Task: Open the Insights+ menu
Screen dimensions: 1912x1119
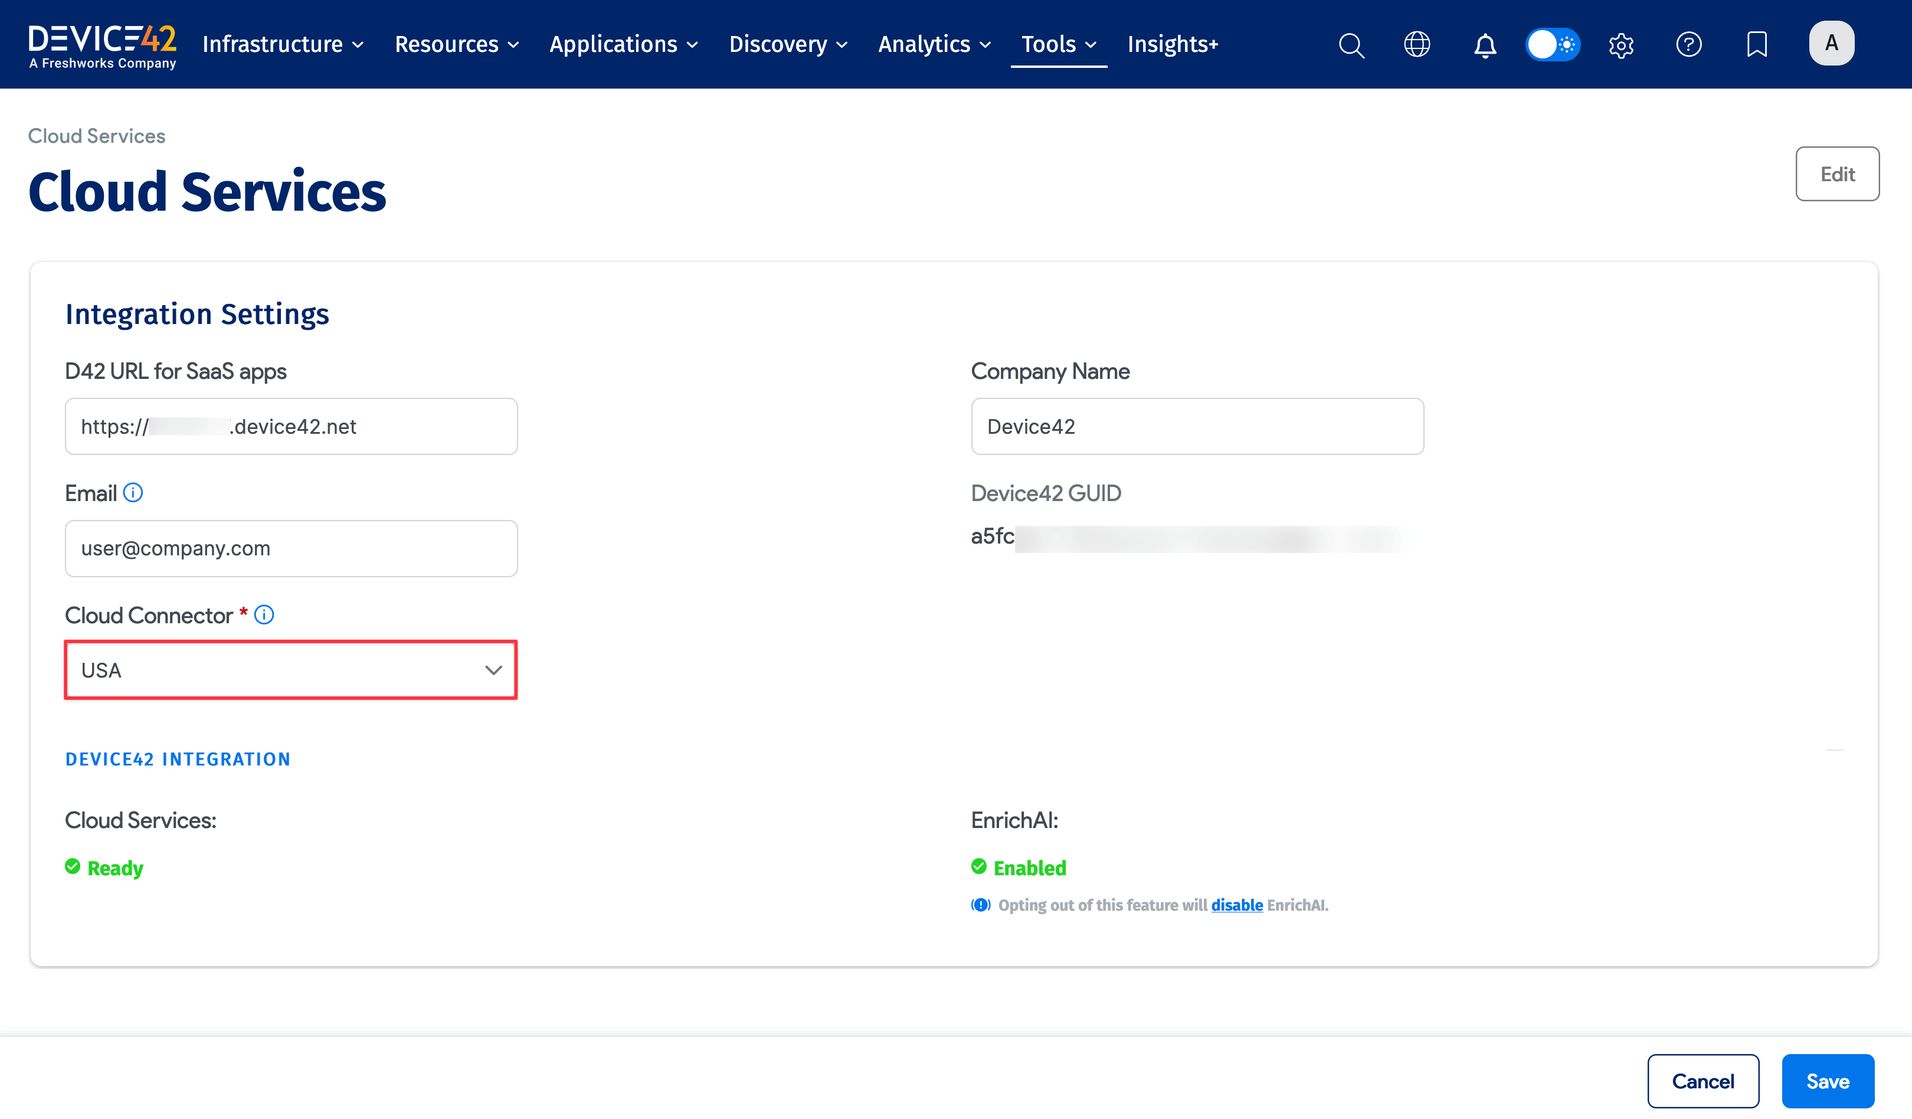Action: 1173,44
